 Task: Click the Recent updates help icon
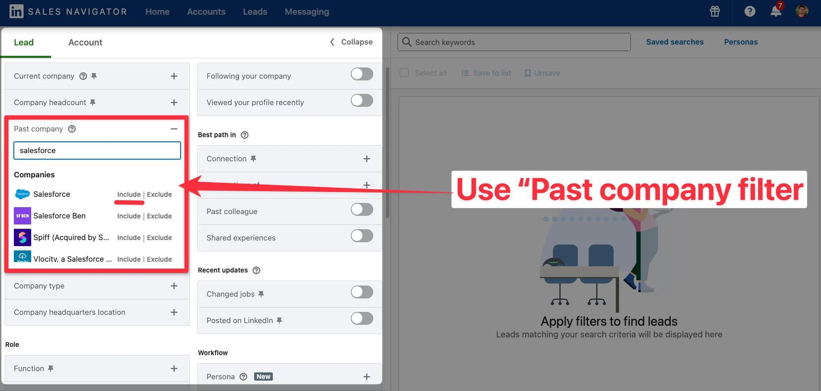pyautogui.click(x=256, y=270)
